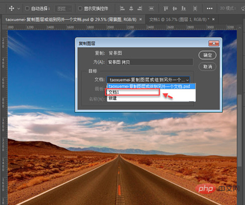Open the 图层 auto-select type dropdown
Image resolution: width=245 pixels, height=205 pixels.
click(x=64, y=9)
